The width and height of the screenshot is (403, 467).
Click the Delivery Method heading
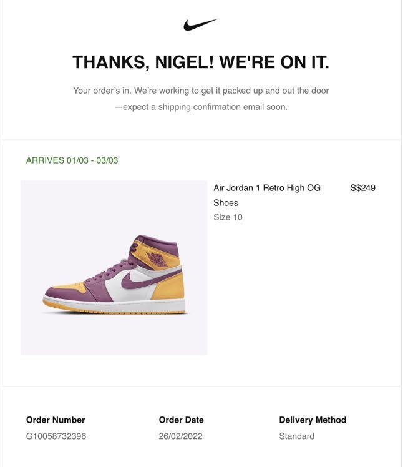[313, 420]
